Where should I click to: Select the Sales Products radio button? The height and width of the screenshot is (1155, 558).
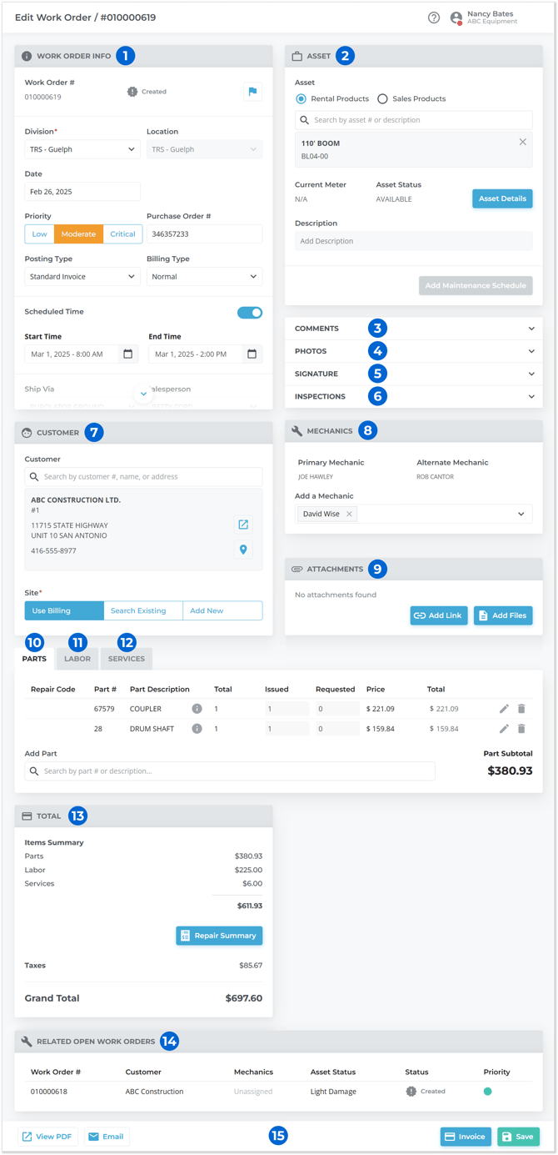pos(383,99)
